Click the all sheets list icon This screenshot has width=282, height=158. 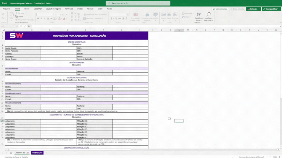(11, 153)
